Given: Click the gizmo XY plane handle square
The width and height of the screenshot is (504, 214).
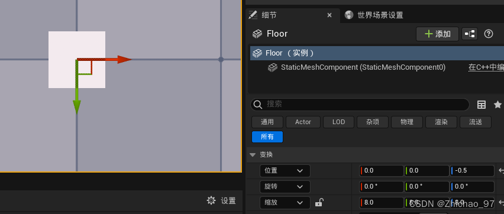Looking at the screenshot, I should point(85,67).
